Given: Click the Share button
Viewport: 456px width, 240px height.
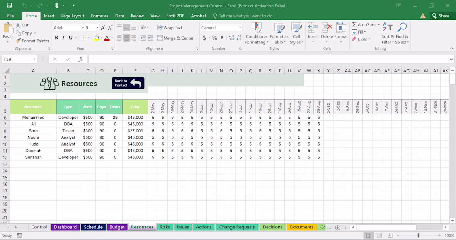Looking at the screenshot, I should [441, 16].
